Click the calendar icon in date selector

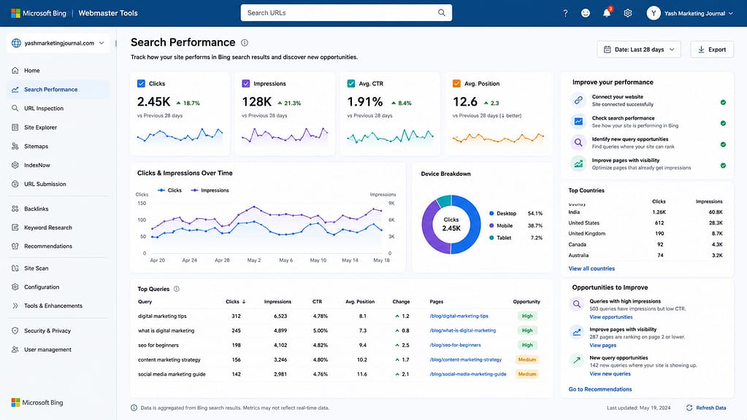[607, 50]
